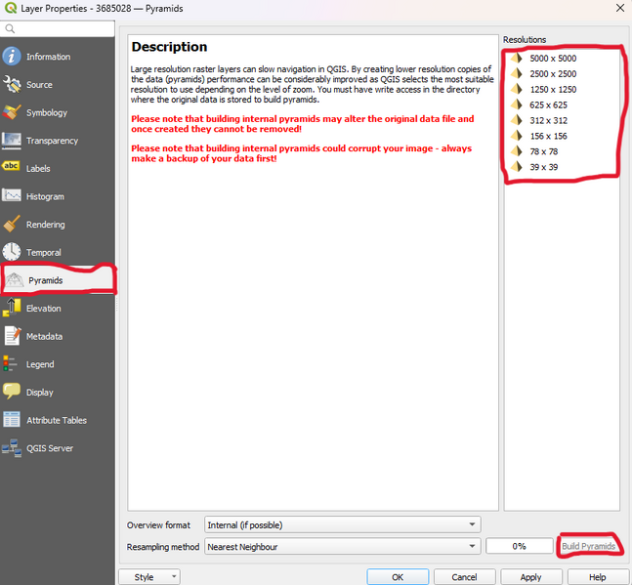Click the sidebar search field
Image resolution: width=632 pixels, height=585 pixels.
pos(58,28)
